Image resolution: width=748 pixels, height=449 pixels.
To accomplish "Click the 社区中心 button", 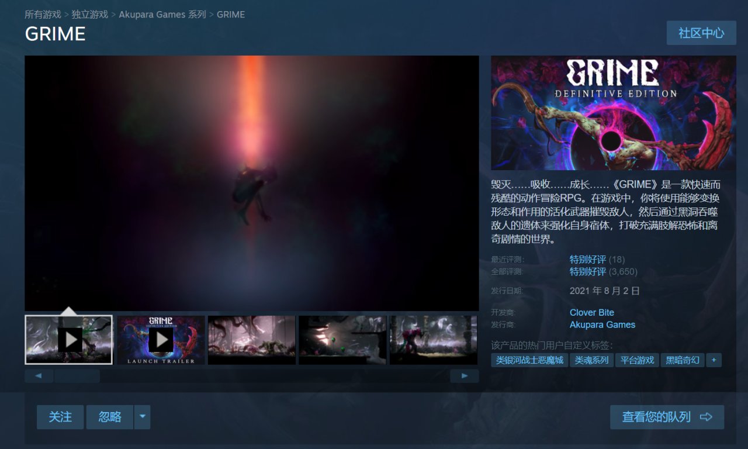I will click(x=701, y=33).
